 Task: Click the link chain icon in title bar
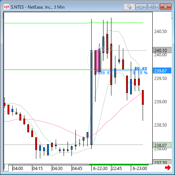pyautogui.click(x=129, y=7)
